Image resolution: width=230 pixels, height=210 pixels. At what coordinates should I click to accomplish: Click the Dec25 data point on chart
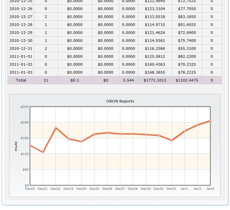coord(94,134)
